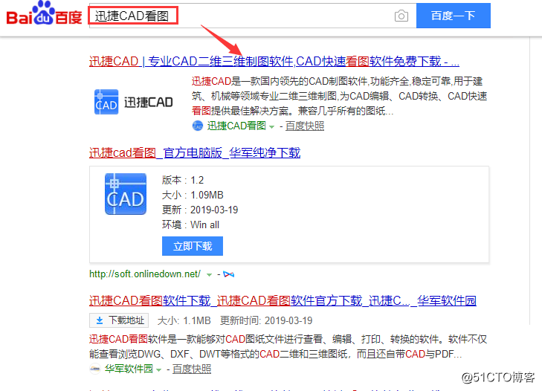Viewport: 542px width, 391px height.
Task: Click the Baidu logo
Action: tap(45, 14)
